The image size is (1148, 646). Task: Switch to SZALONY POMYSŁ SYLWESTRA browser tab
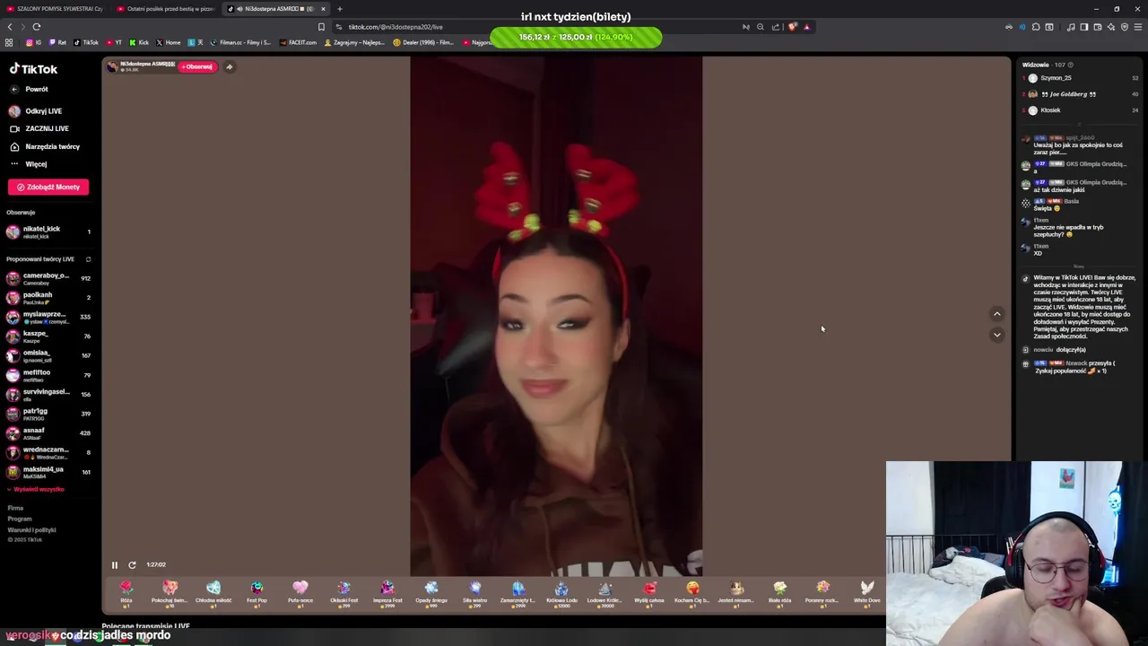[x=56, y=9]
